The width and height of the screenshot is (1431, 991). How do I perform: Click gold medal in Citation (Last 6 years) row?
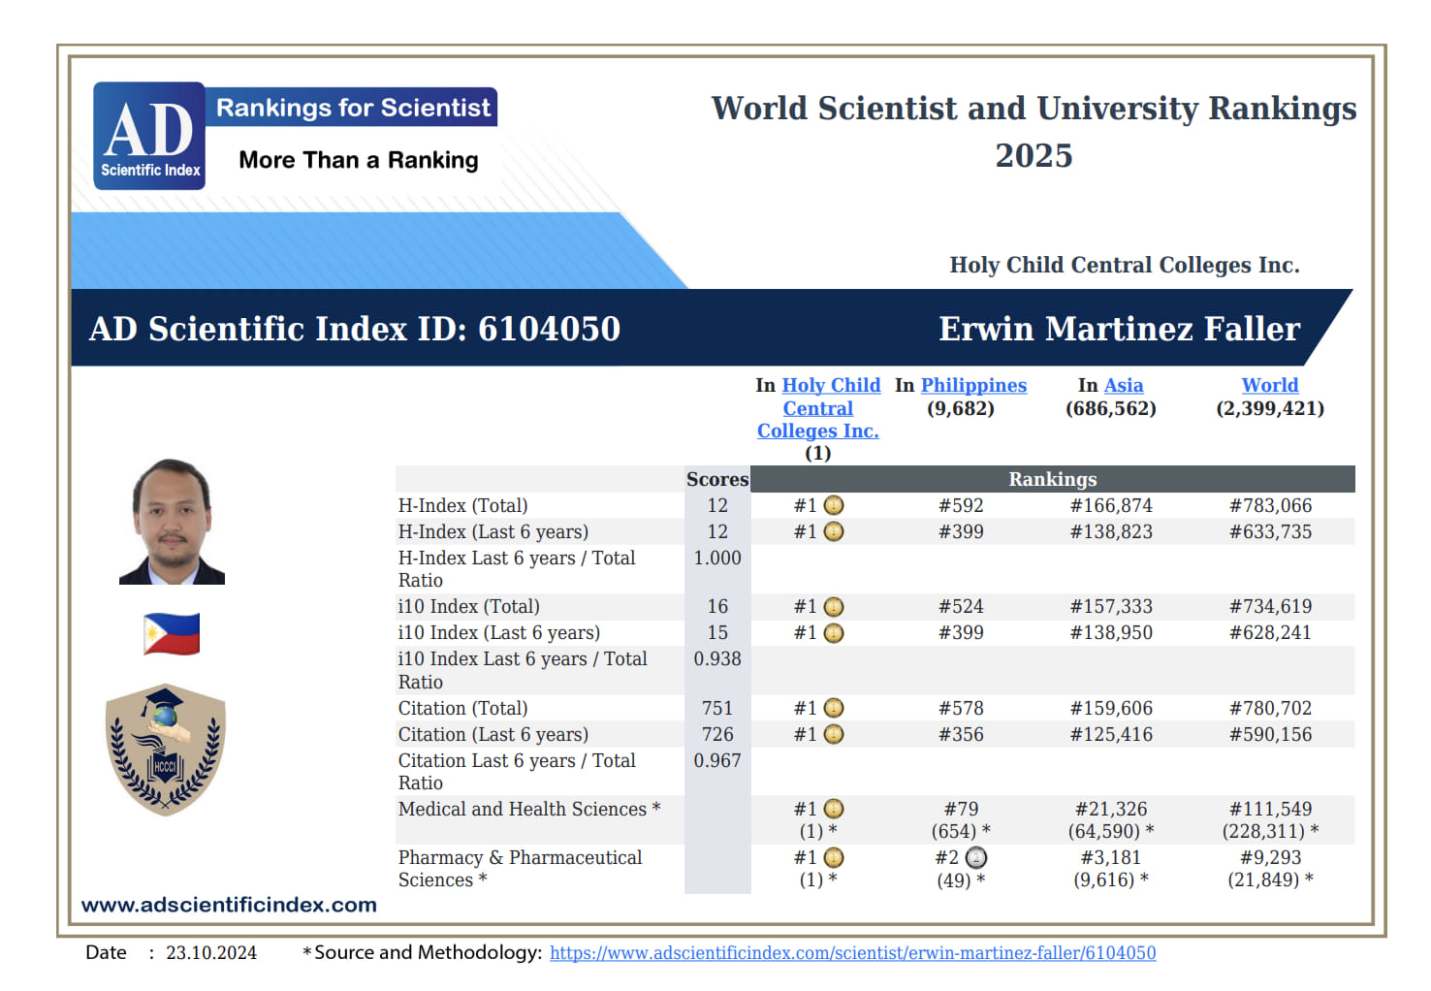(x=834, y=734)
